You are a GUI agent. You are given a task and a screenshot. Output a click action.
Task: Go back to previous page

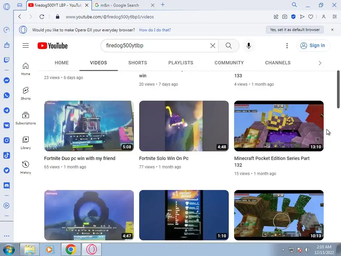point(20,17)
